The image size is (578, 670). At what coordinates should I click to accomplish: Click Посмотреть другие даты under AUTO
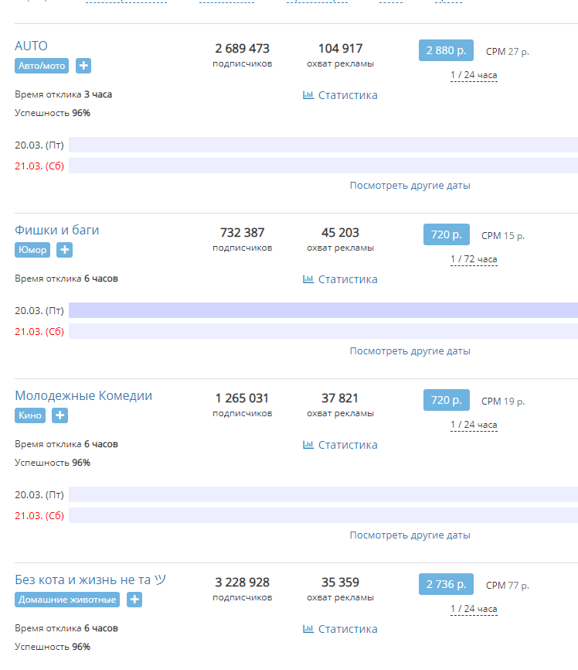coord(410,186)
